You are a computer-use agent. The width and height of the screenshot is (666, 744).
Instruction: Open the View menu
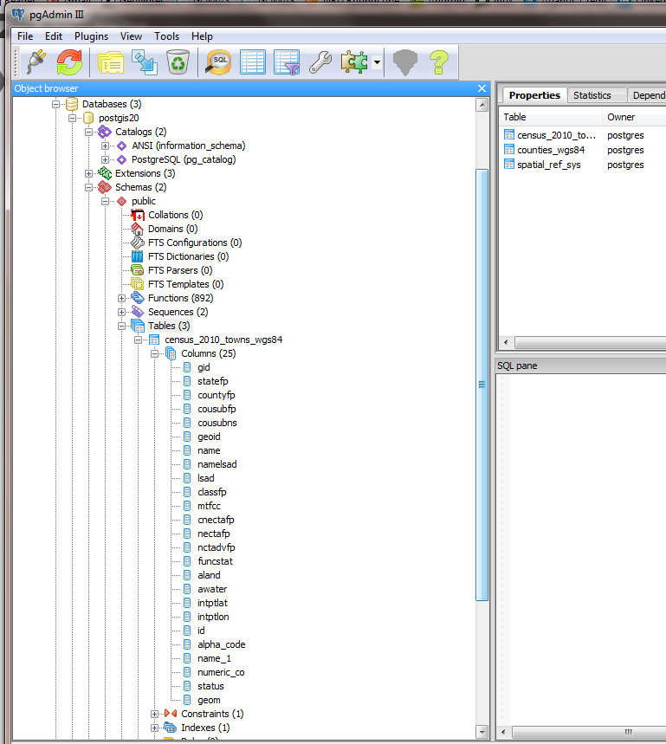click(131, 36)
